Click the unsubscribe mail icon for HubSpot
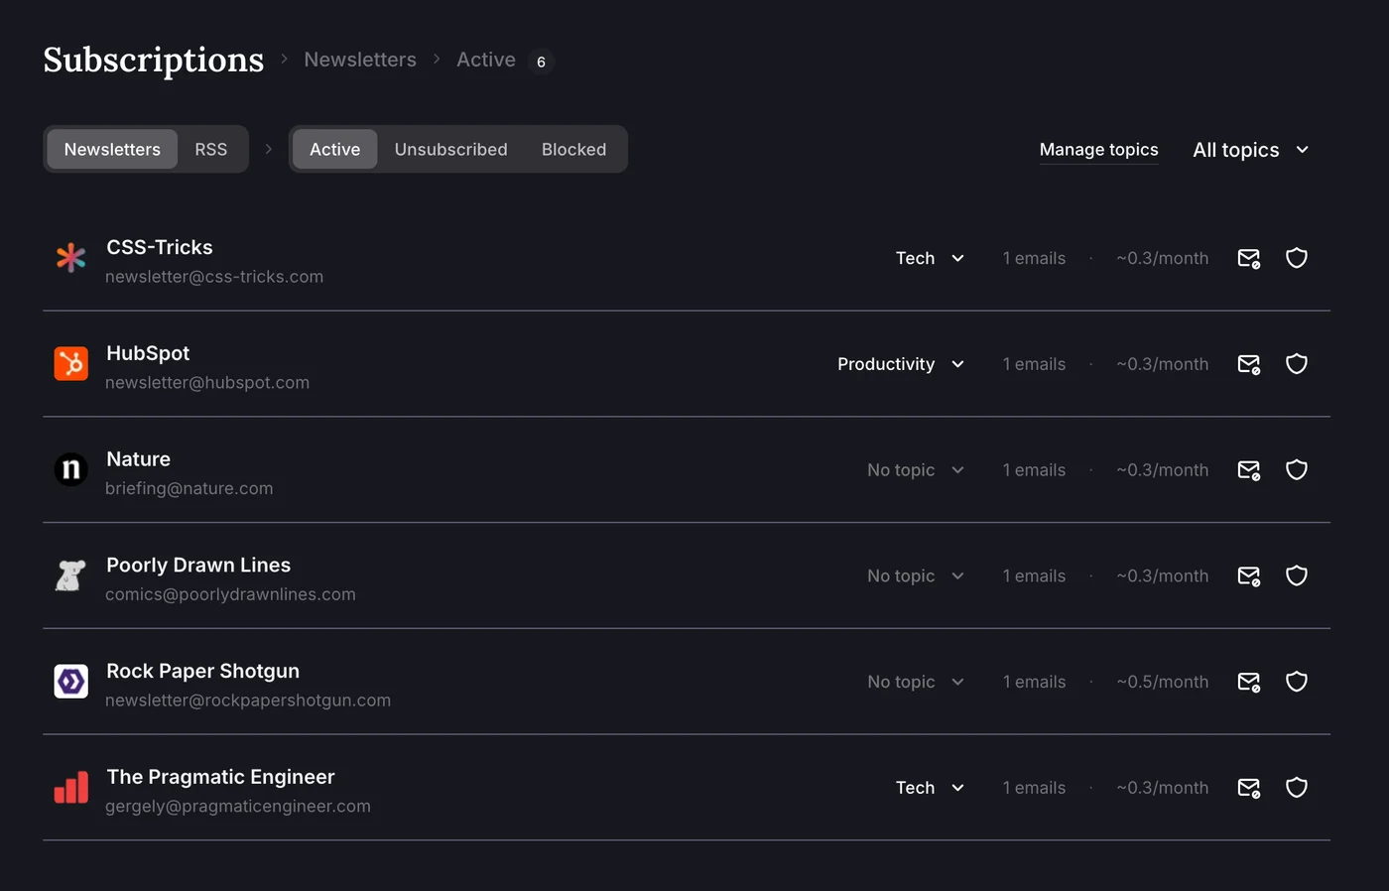The image size is (1389, 891). click(1249, 364)
